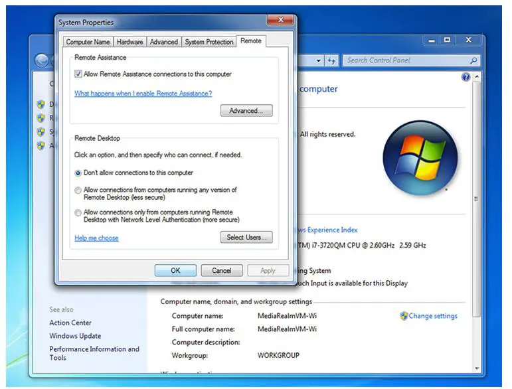Screen dimensions: 512x389
Task: Maximize the Control Panel window
Action: pos(447,40)
